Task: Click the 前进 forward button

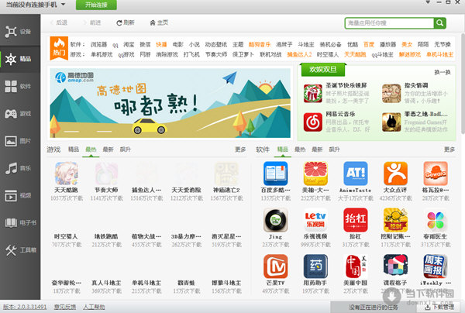Action: coord(92,22)
